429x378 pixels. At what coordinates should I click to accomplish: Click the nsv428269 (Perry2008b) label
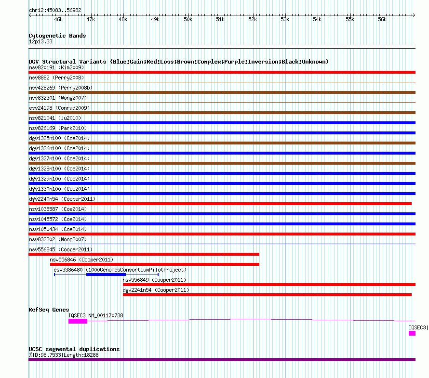[61, 88]
